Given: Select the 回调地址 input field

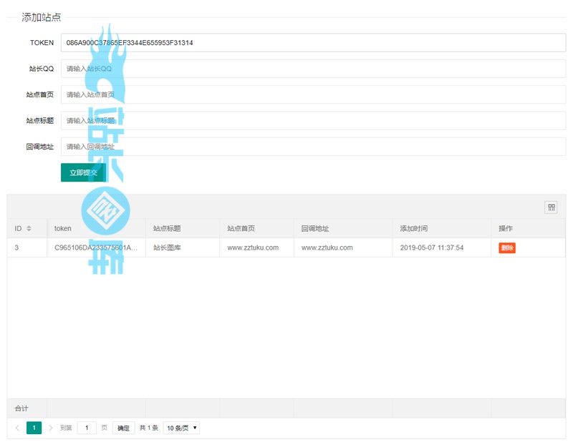Looking at the screenshot, I should 313,147.
